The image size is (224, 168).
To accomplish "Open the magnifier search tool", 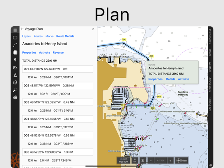I will click(x=15, y=90).
